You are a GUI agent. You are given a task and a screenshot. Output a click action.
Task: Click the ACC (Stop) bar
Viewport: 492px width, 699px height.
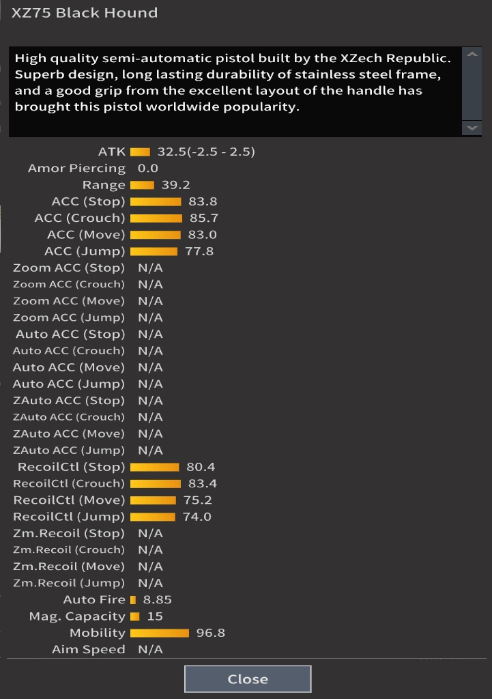(x=156, y=202)
